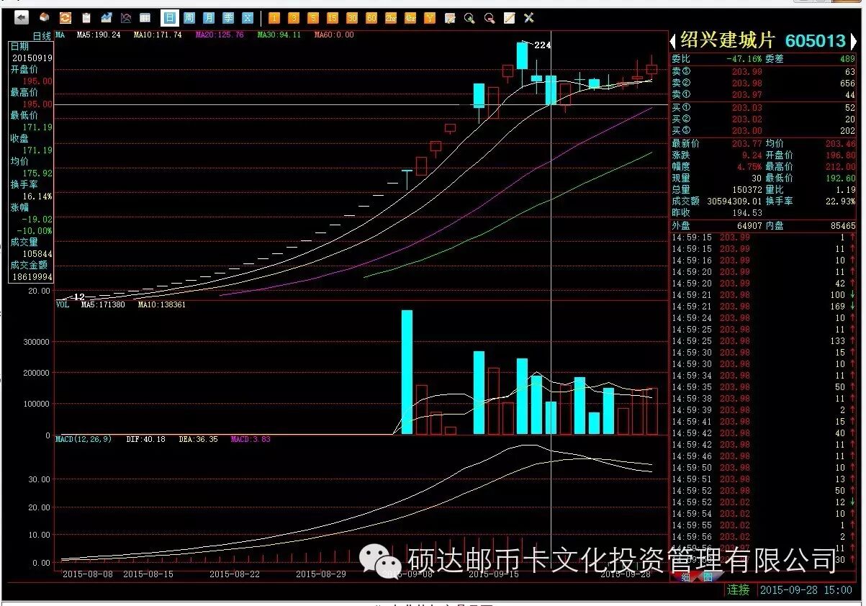Click the MA20 purple indicator label
The width and height of the screenshot is (866, 606).
(220, 35)
